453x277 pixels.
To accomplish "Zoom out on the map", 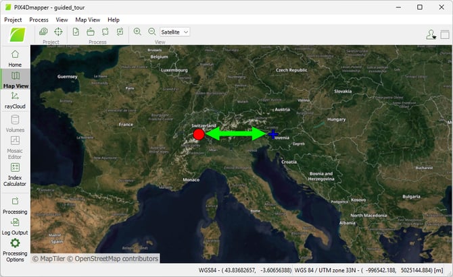I will [152, 32].
